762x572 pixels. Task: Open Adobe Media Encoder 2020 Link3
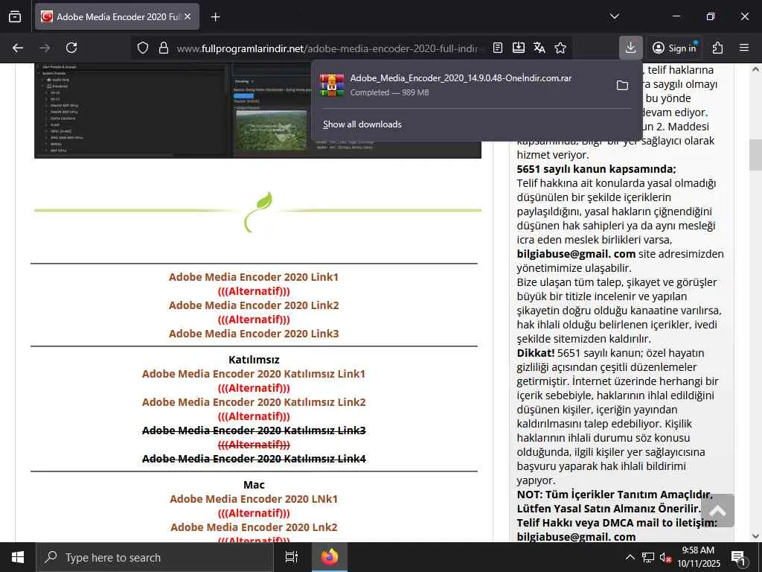click(x=254, y=333)
